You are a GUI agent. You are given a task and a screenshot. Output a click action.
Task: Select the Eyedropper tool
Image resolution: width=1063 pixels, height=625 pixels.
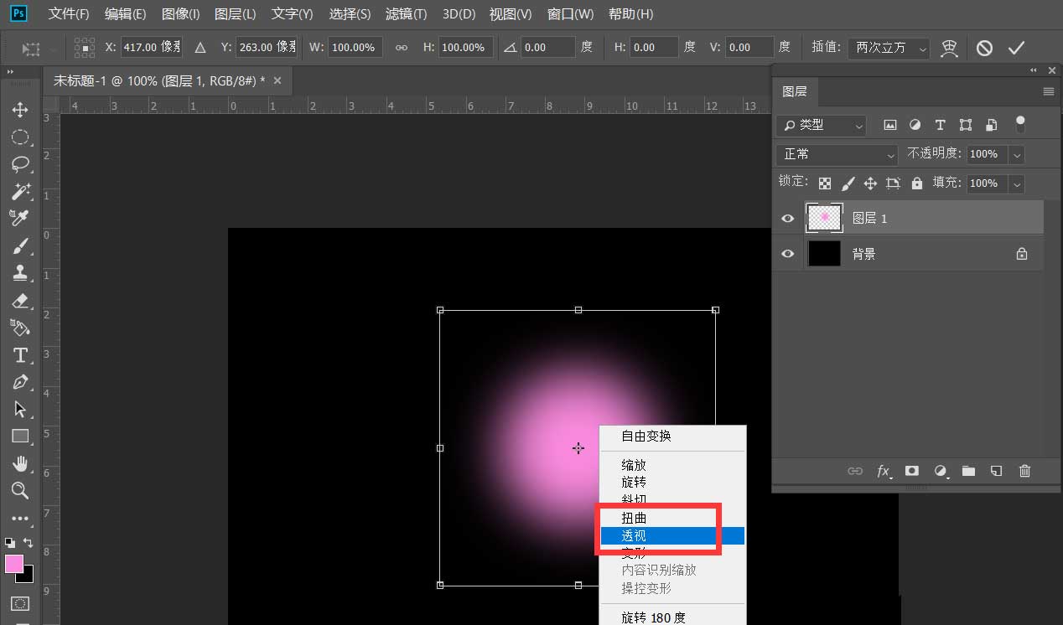click(21, 218)
